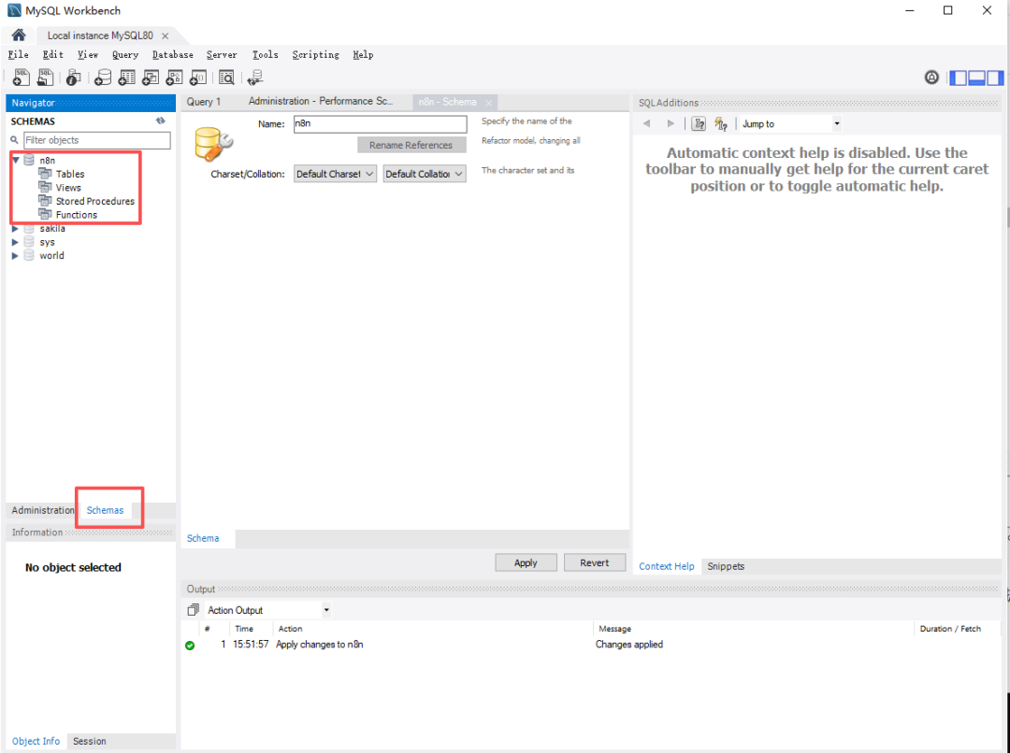Open the Database menu
The height and width of the screenshot is (753, 1010).
173,55
